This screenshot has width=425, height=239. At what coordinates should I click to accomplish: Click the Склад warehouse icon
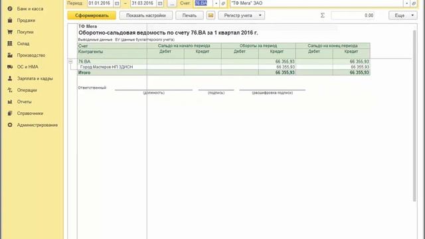10,43
